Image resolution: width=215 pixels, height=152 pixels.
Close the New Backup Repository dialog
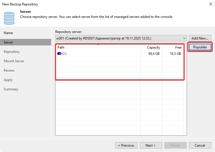point(210,4)
